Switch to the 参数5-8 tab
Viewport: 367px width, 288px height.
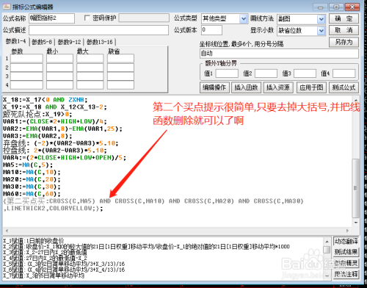click(x=42, y=42)
